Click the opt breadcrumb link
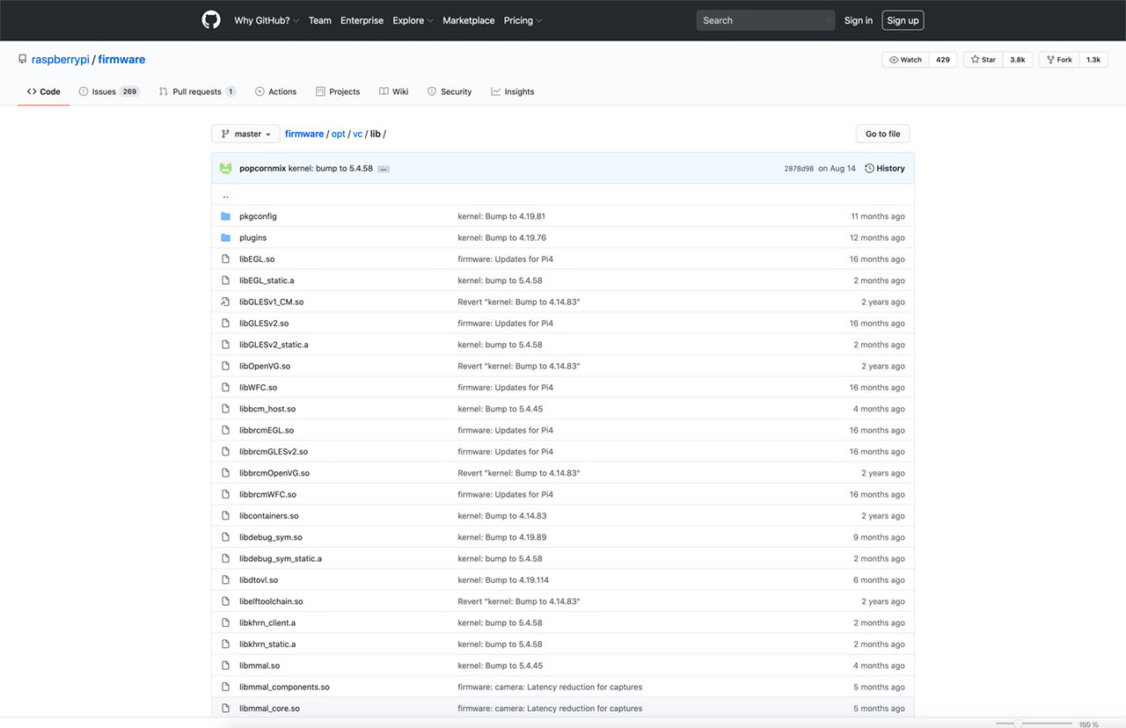 pyautogui.click(x=338, y=134)
